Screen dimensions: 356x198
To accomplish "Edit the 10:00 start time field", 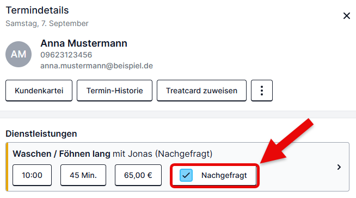I will coord(32,175).
